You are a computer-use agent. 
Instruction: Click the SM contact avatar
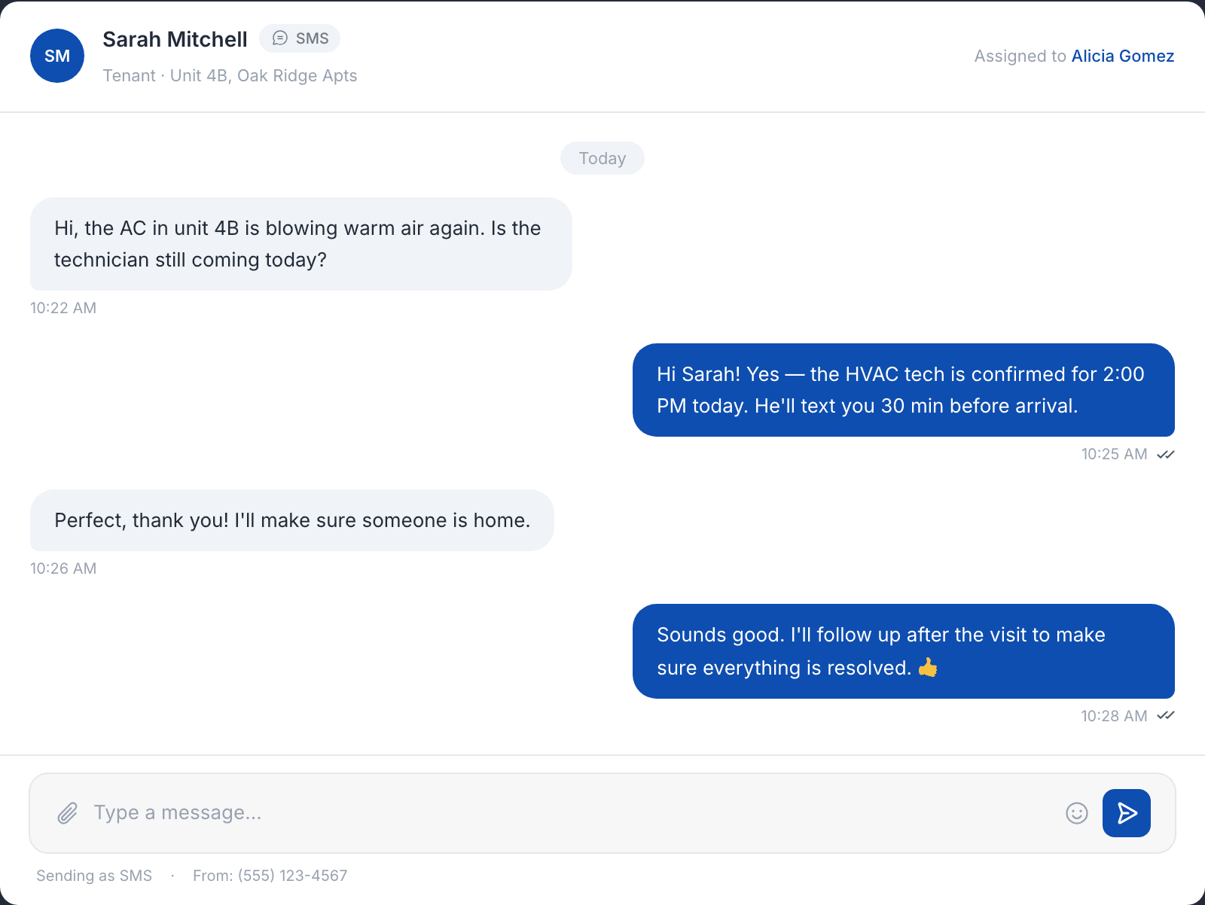[57, 56]
